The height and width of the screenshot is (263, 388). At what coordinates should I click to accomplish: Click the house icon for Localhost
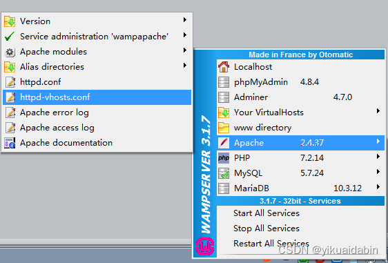coord(224,67)
